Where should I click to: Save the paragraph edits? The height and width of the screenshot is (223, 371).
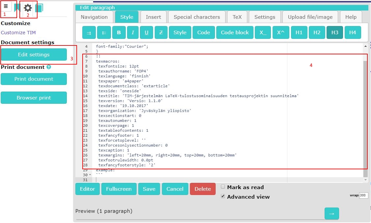(149, 189)
